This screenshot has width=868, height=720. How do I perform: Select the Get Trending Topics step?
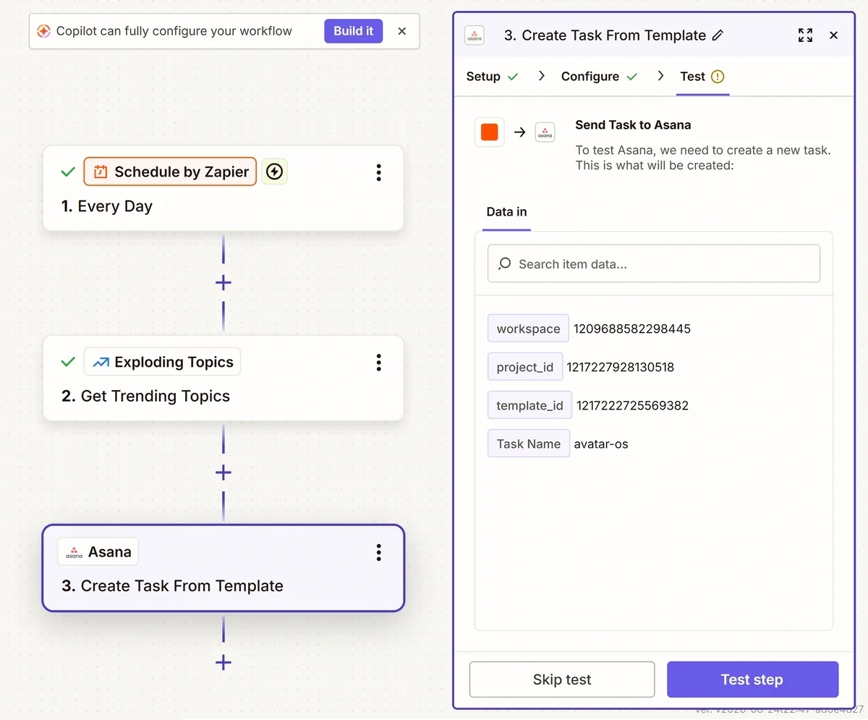[223, 378]
